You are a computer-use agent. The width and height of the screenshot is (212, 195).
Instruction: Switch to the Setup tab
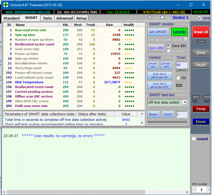[x=81, y=18]
